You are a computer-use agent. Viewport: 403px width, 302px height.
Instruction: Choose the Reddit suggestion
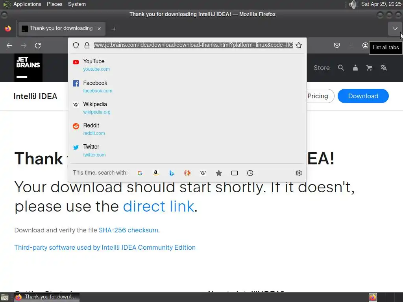(187, 129)
